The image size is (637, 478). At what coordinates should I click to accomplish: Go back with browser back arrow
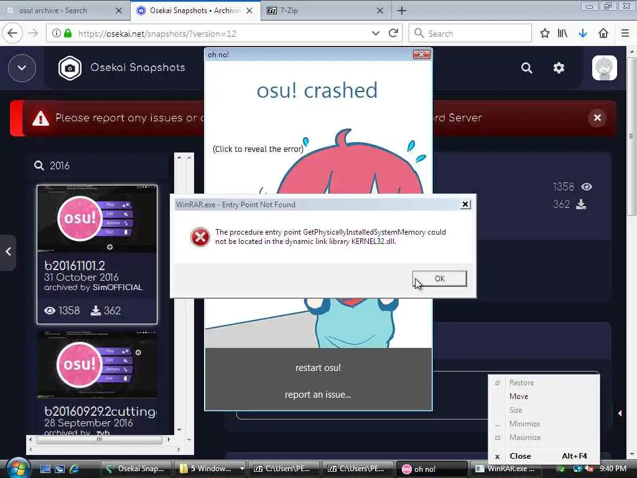(x=12, y=34)
